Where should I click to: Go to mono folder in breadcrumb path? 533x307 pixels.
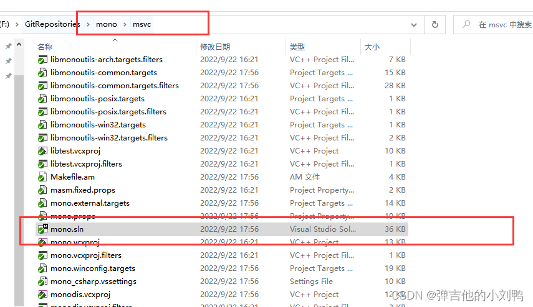point(107,24)
